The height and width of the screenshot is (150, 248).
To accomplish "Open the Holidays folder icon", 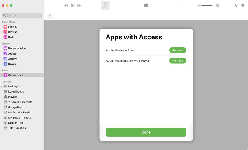I will [5, 86].
